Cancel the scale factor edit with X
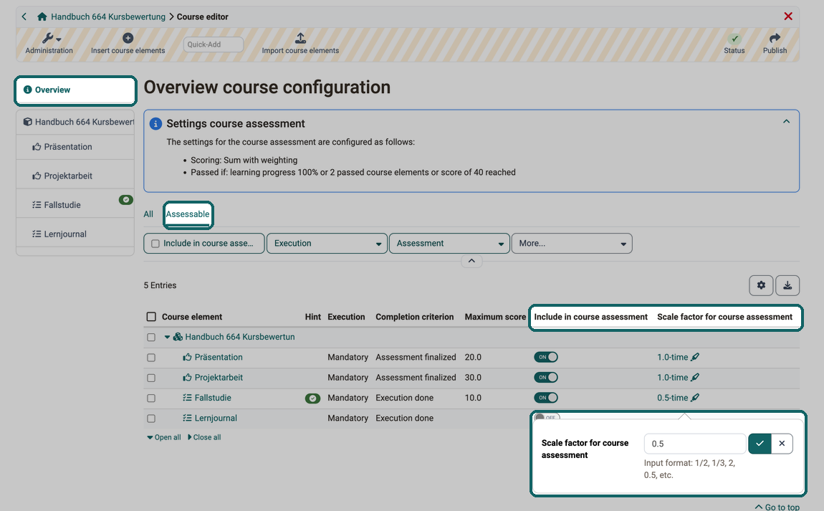Screen dimensions: 824x511 (782, 444)
